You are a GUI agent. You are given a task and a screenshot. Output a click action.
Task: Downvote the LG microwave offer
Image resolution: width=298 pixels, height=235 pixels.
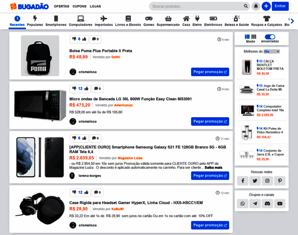pyautogui.click(x=74, y=89)
